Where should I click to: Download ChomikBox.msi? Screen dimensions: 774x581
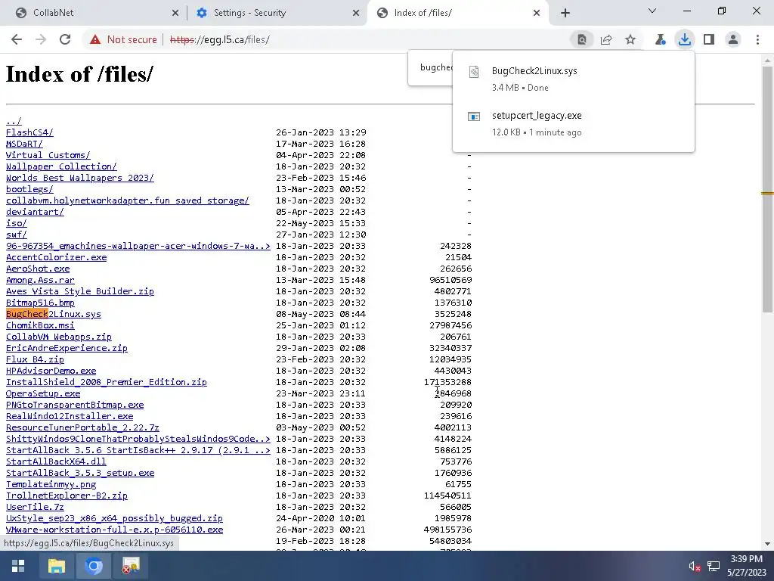(40, 325)
